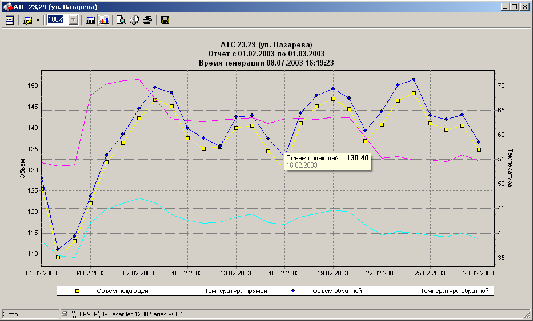Click the yellow Объем подающей legend marker
Image resolution: width=533 pixels, height=321 pixels.
click(x=77, y=291)
